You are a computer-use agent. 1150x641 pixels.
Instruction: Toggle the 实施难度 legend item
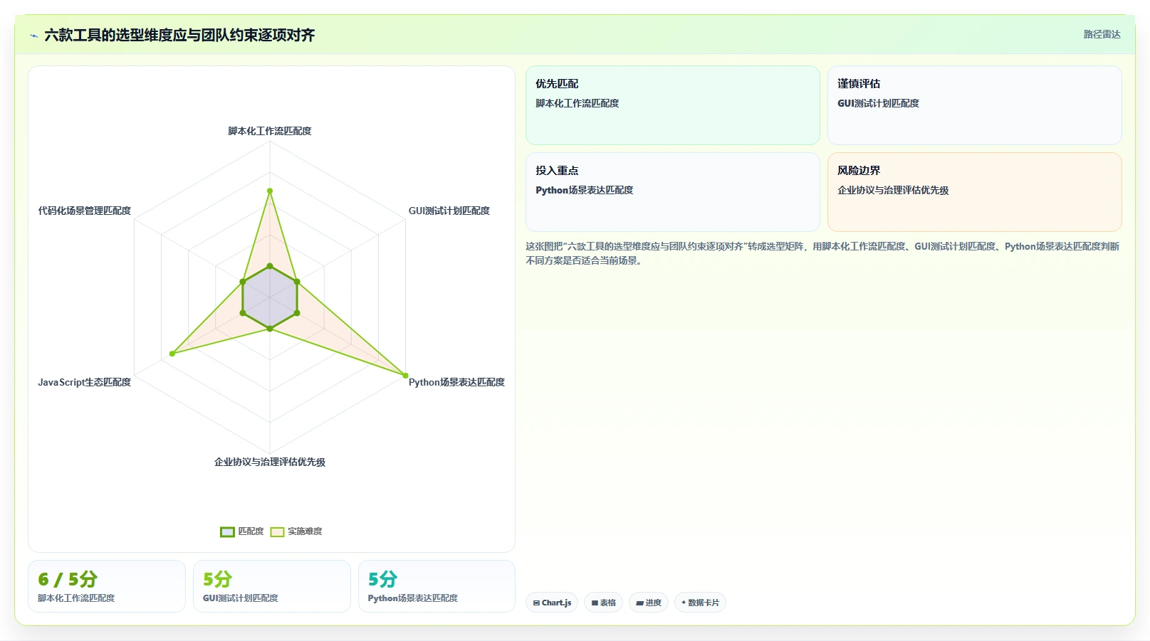pyautogui.click(x=296, y=531)
